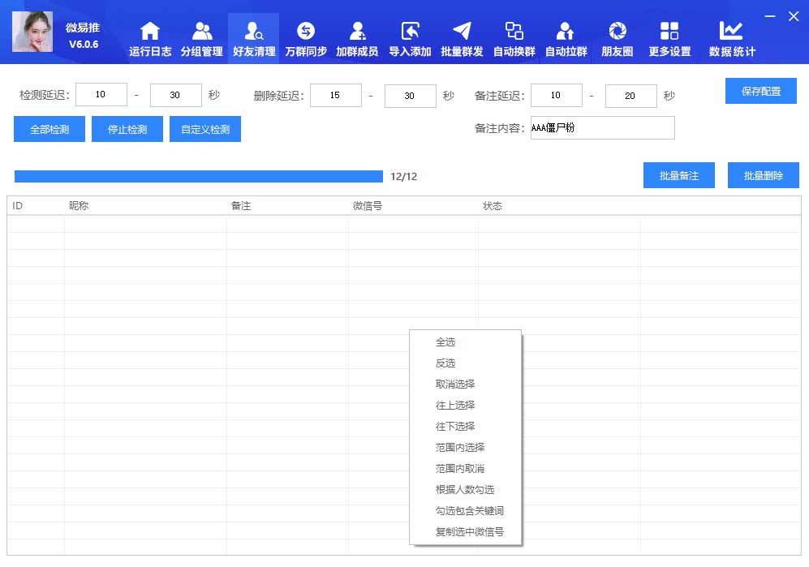Viewport: 809px width, 567px height.
Task: Click the 昵称 column header
Action: pos(79,206)
